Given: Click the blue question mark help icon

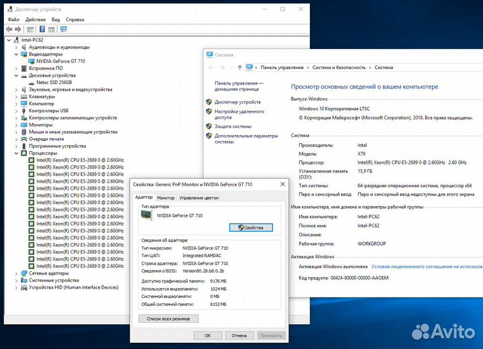Looking at the screenshot, I should (42, 30).
